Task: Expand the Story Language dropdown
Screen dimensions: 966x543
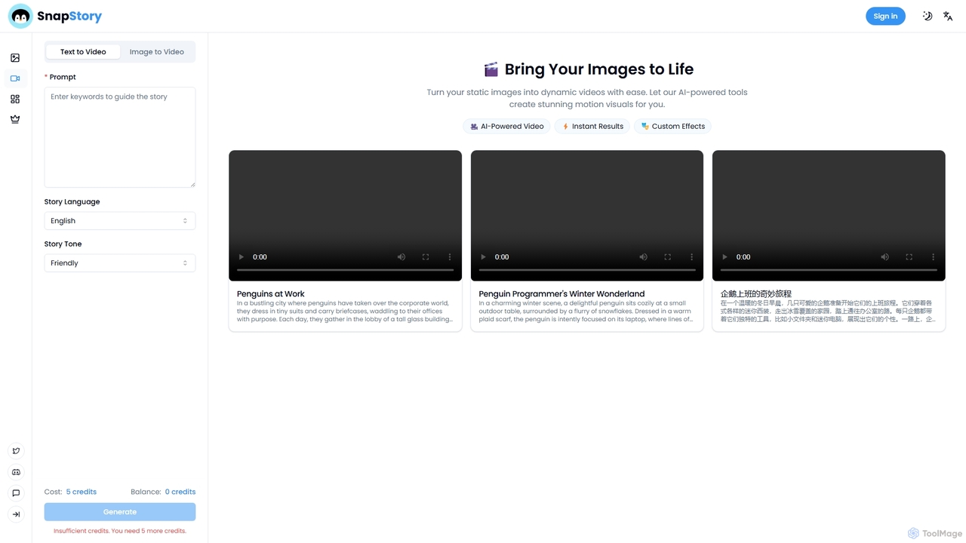Action: [120, 221]
